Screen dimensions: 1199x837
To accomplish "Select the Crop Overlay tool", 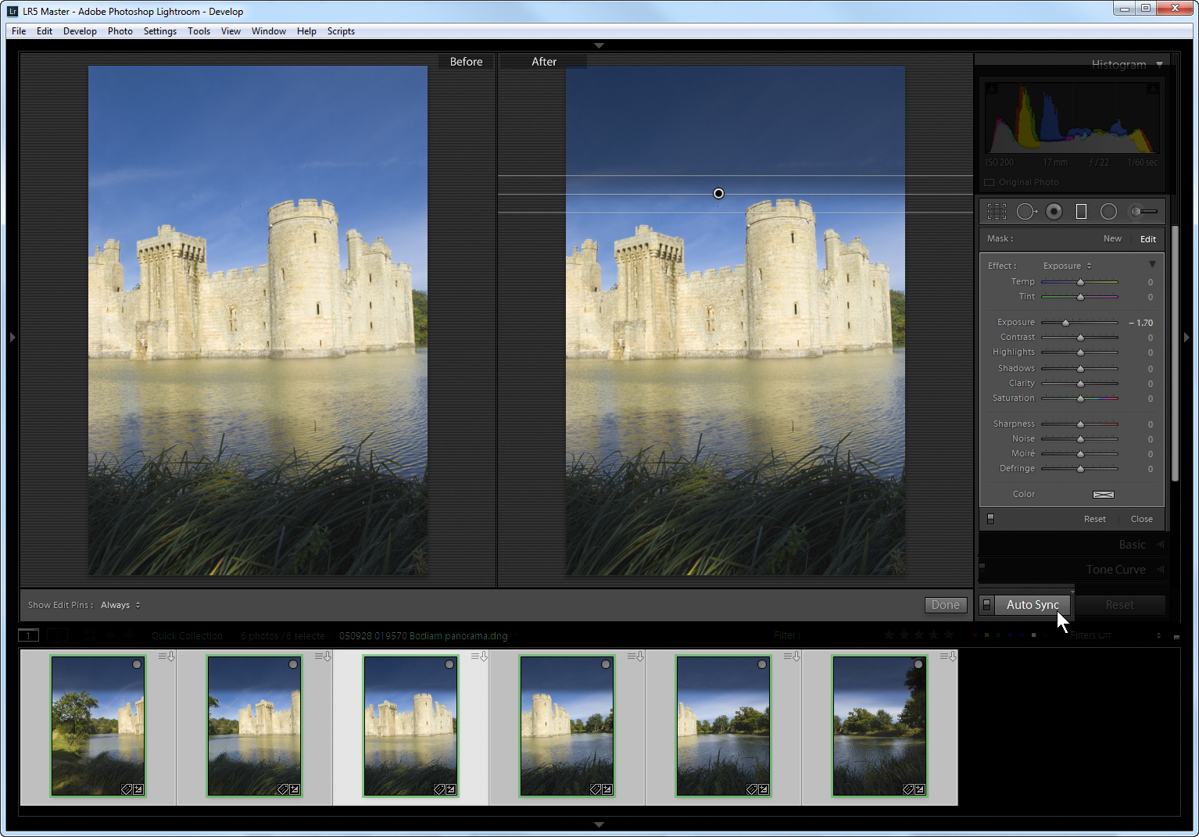I will 997,212.
